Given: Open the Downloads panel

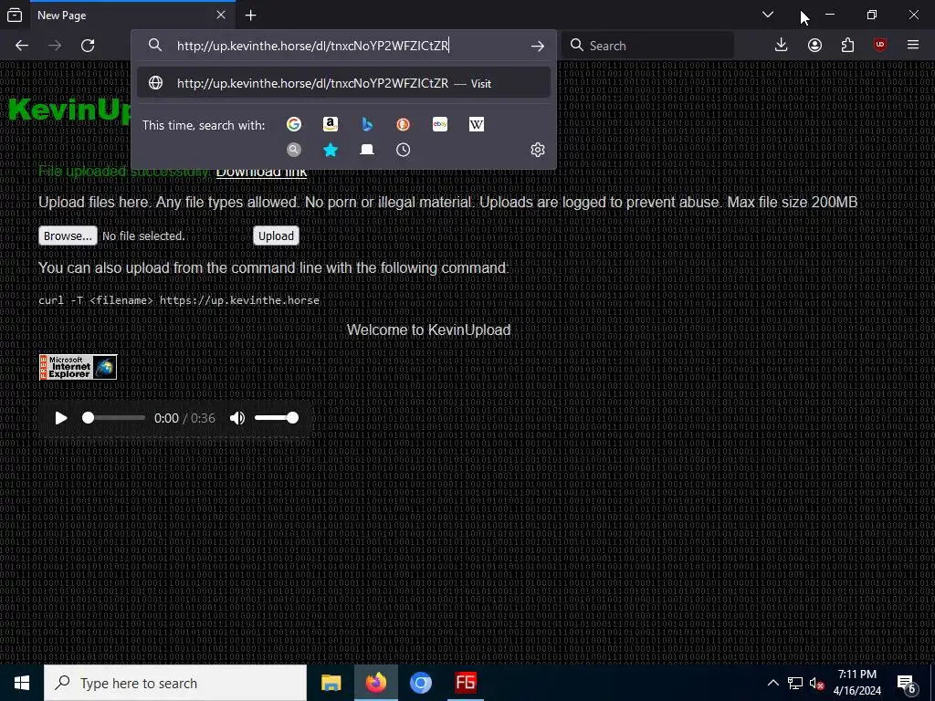Looking at the screenshot, I should coord(782,46).
